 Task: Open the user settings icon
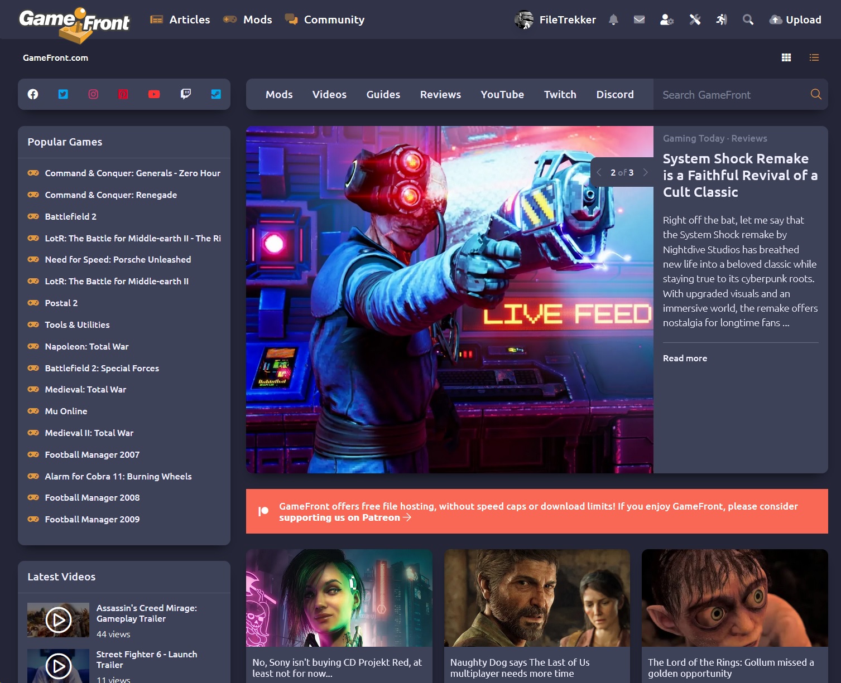[667, 20]
